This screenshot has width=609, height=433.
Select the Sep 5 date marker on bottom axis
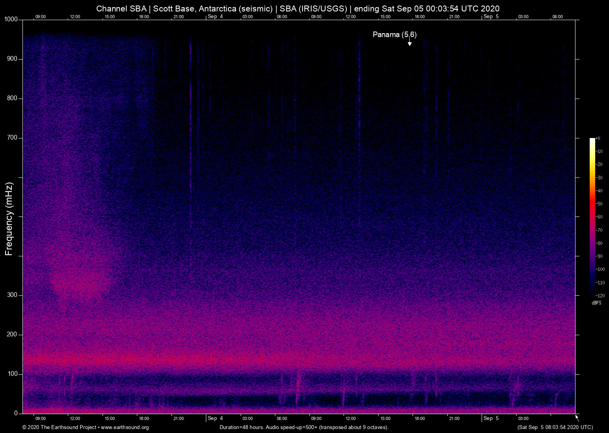pyautogui.click(x=491, y=418)
